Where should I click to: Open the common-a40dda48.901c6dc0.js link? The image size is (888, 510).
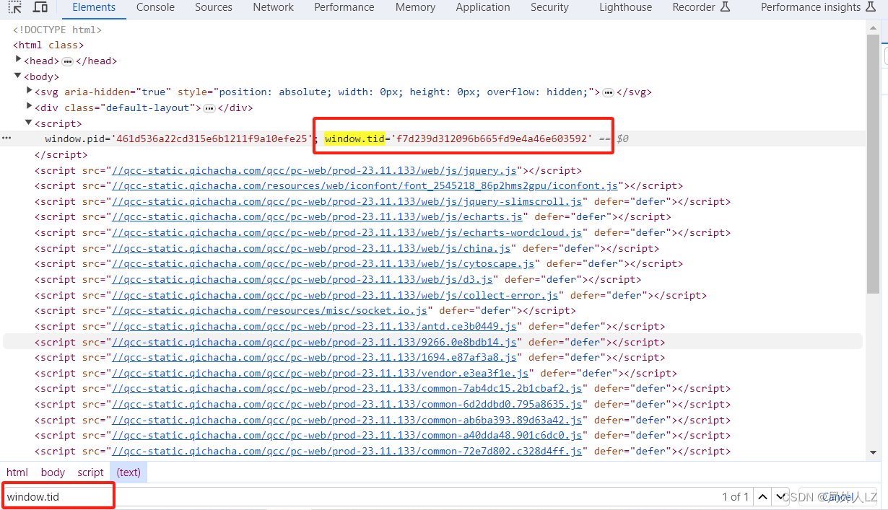(347, 435)
